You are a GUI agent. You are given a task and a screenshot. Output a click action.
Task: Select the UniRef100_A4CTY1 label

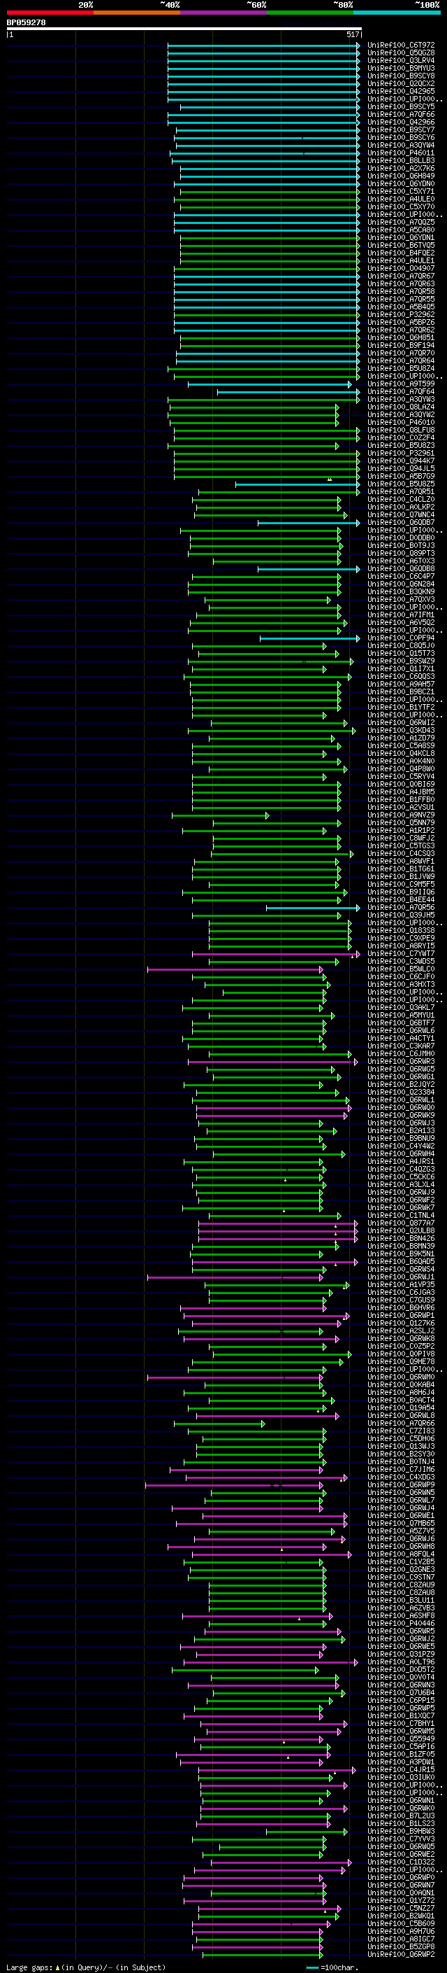[401, 1039]
